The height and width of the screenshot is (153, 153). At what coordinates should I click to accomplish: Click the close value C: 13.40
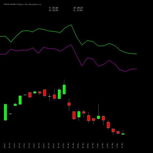point(54,8)
